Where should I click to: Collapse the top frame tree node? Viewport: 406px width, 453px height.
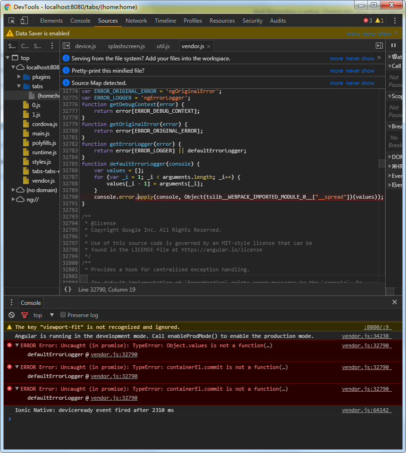[x=8, y=58]
